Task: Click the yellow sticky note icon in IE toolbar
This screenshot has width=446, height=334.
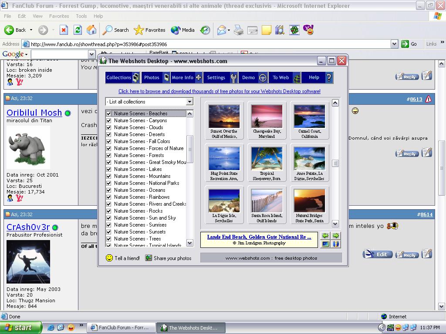Action: (266, 30)
